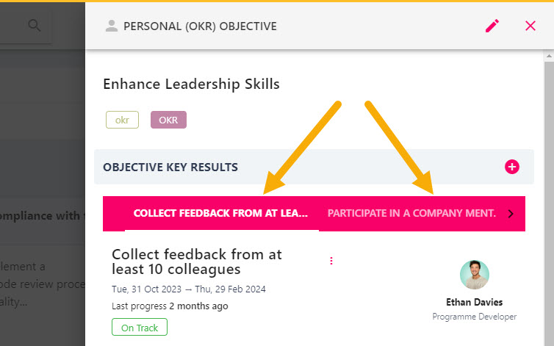The height and width of the screenshot is (346, 554).
Task: Click the person icon beside panel title
Action: click(111, 26)
